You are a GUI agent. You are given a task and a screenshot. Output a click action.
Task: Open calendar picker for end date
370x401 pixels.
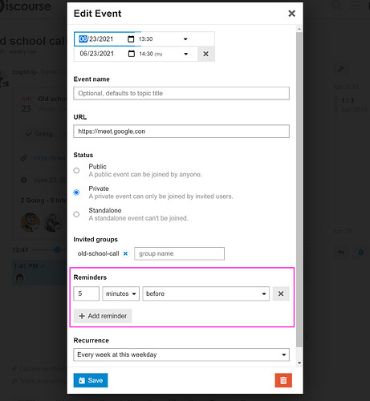tap(132, 54)
